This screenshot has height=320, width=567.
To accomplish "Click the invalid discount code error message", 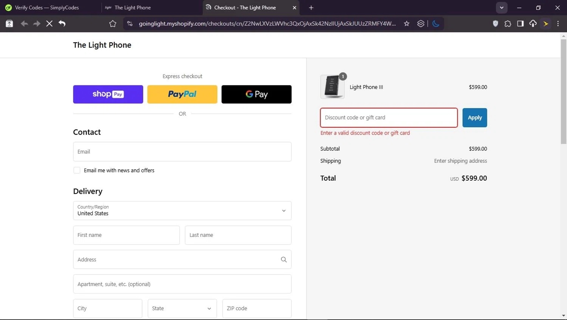I will coord(365,133).
